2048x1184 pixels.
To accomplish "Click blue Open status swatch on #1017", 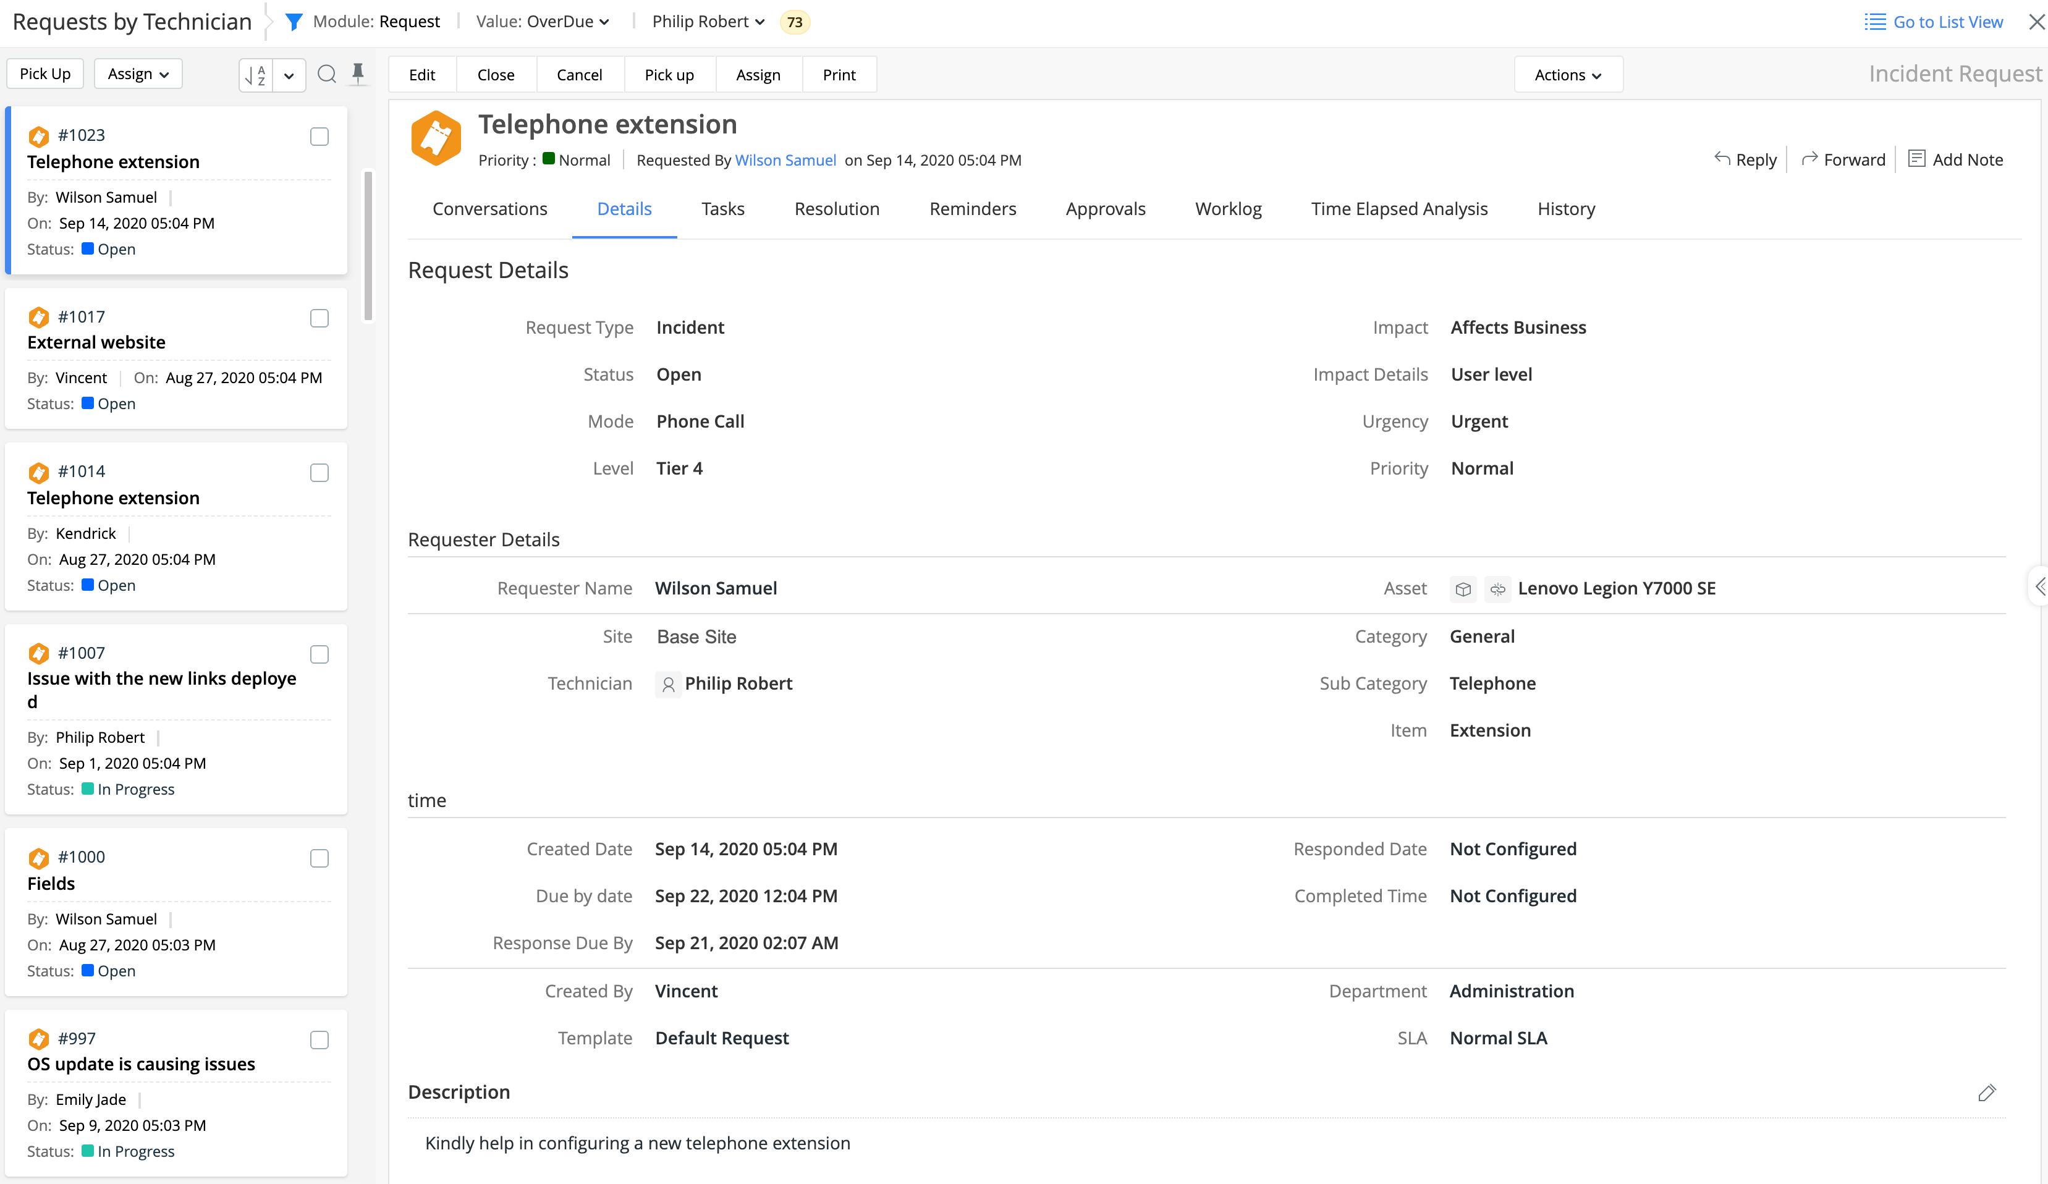I will (88, 403).
